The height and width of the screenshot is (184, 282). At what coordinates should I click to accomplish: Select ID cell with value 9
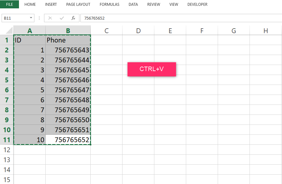(x=30, y=130)
